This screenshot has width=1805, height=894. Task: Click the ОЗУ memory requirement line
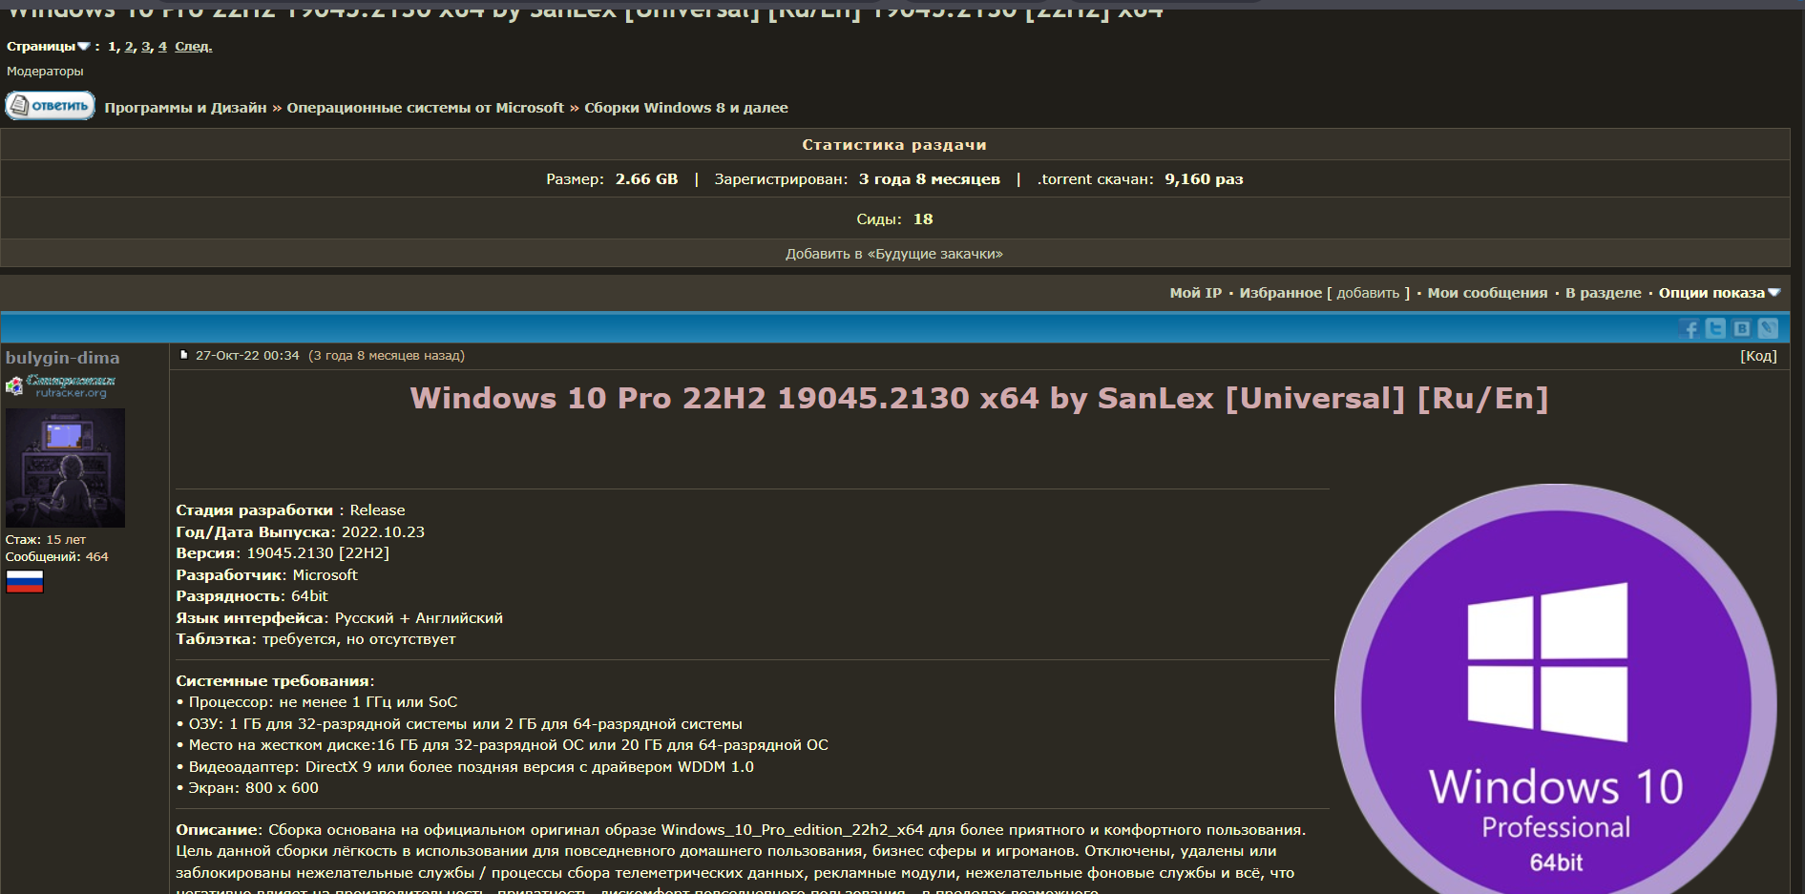[x=459, y=724]
